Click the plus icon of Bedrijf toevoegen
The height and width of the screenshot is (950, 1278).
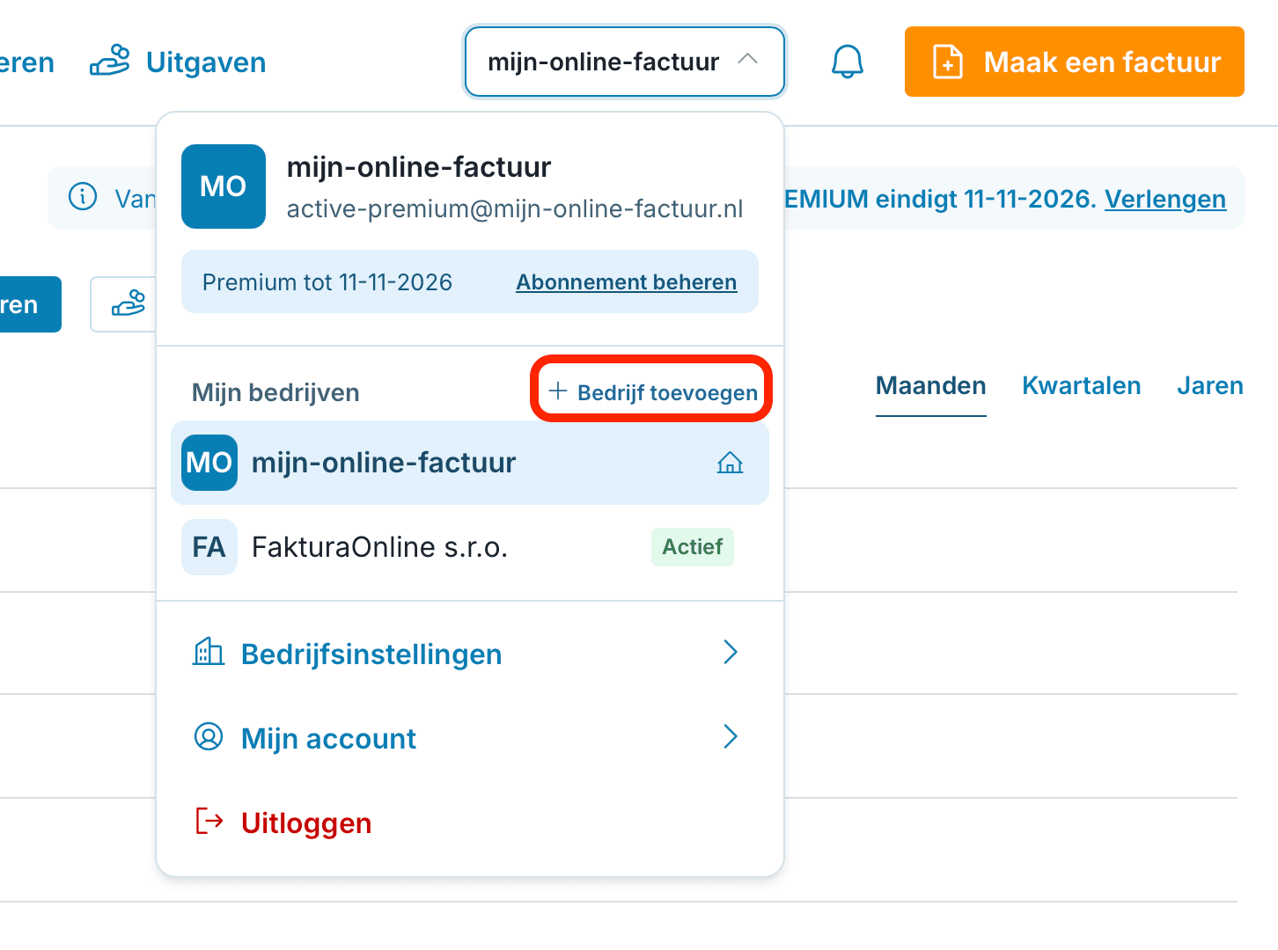click(558, 391)
